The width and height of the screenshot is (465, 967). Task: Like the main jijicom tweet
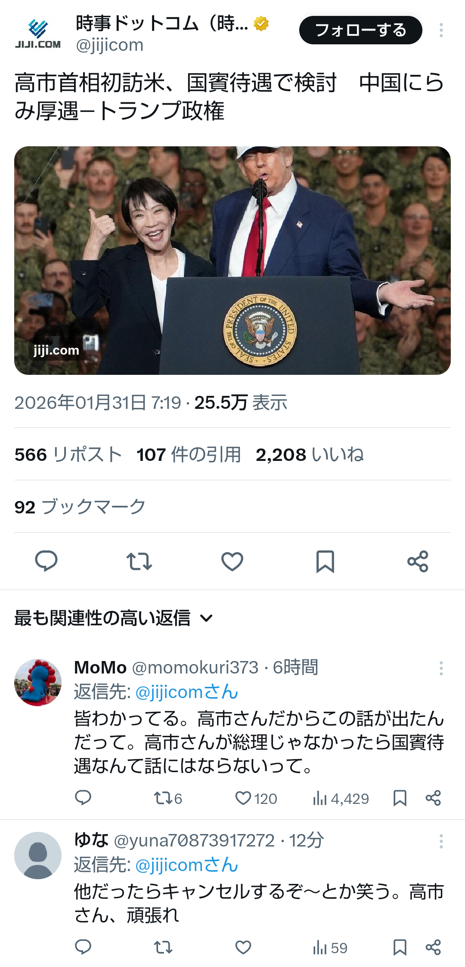point(232,561)
